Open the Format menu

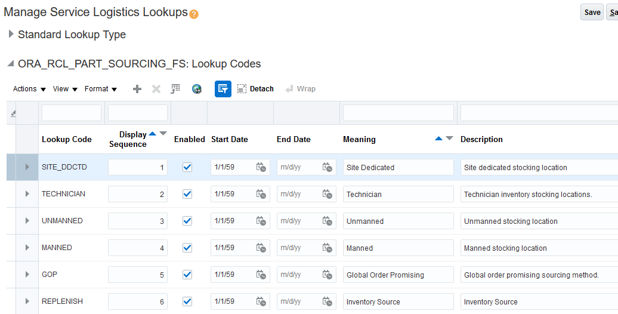pos(100,89)
